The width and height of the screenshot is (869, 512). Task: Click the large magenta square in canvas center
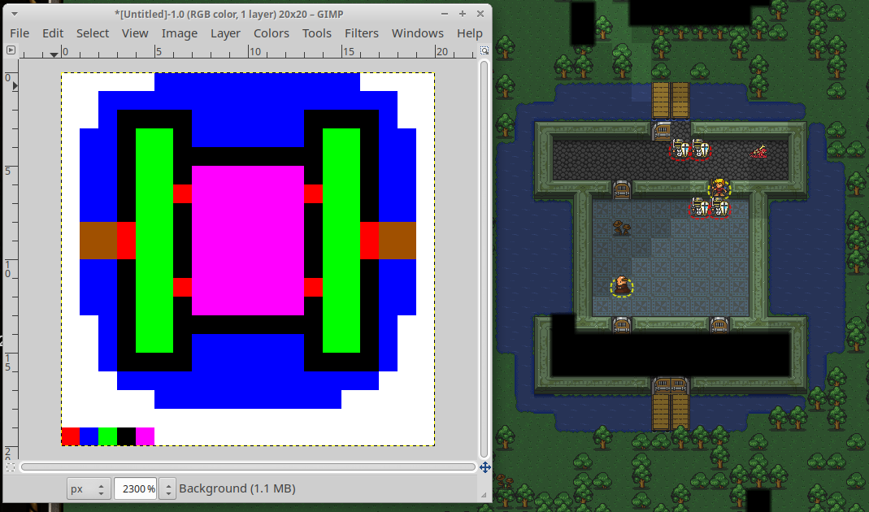248,241
